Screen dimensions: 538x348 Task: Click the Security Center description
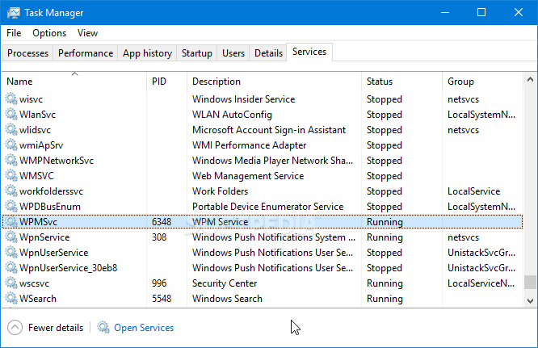pos(225,283)
